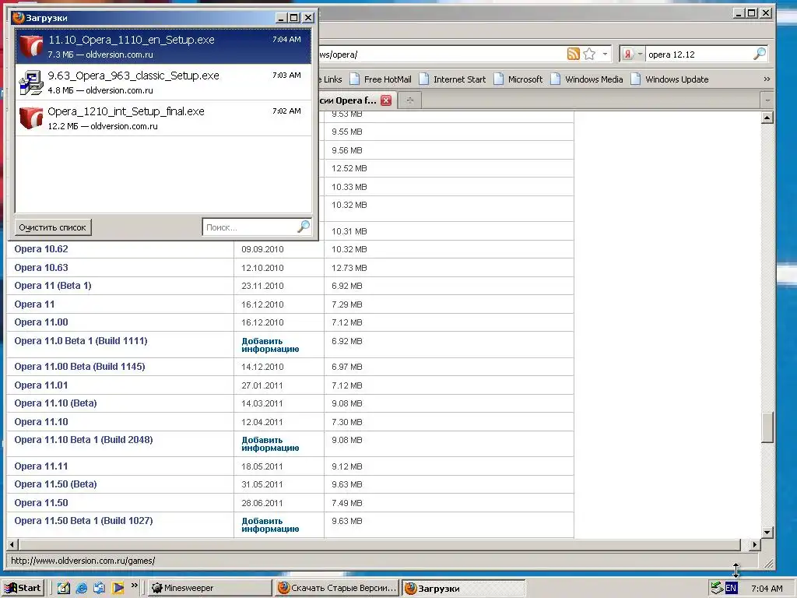Open the Opera 11.01 link
797x598 pixels.
tap(41, 385)
